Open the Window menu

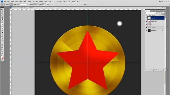point(41,2)
